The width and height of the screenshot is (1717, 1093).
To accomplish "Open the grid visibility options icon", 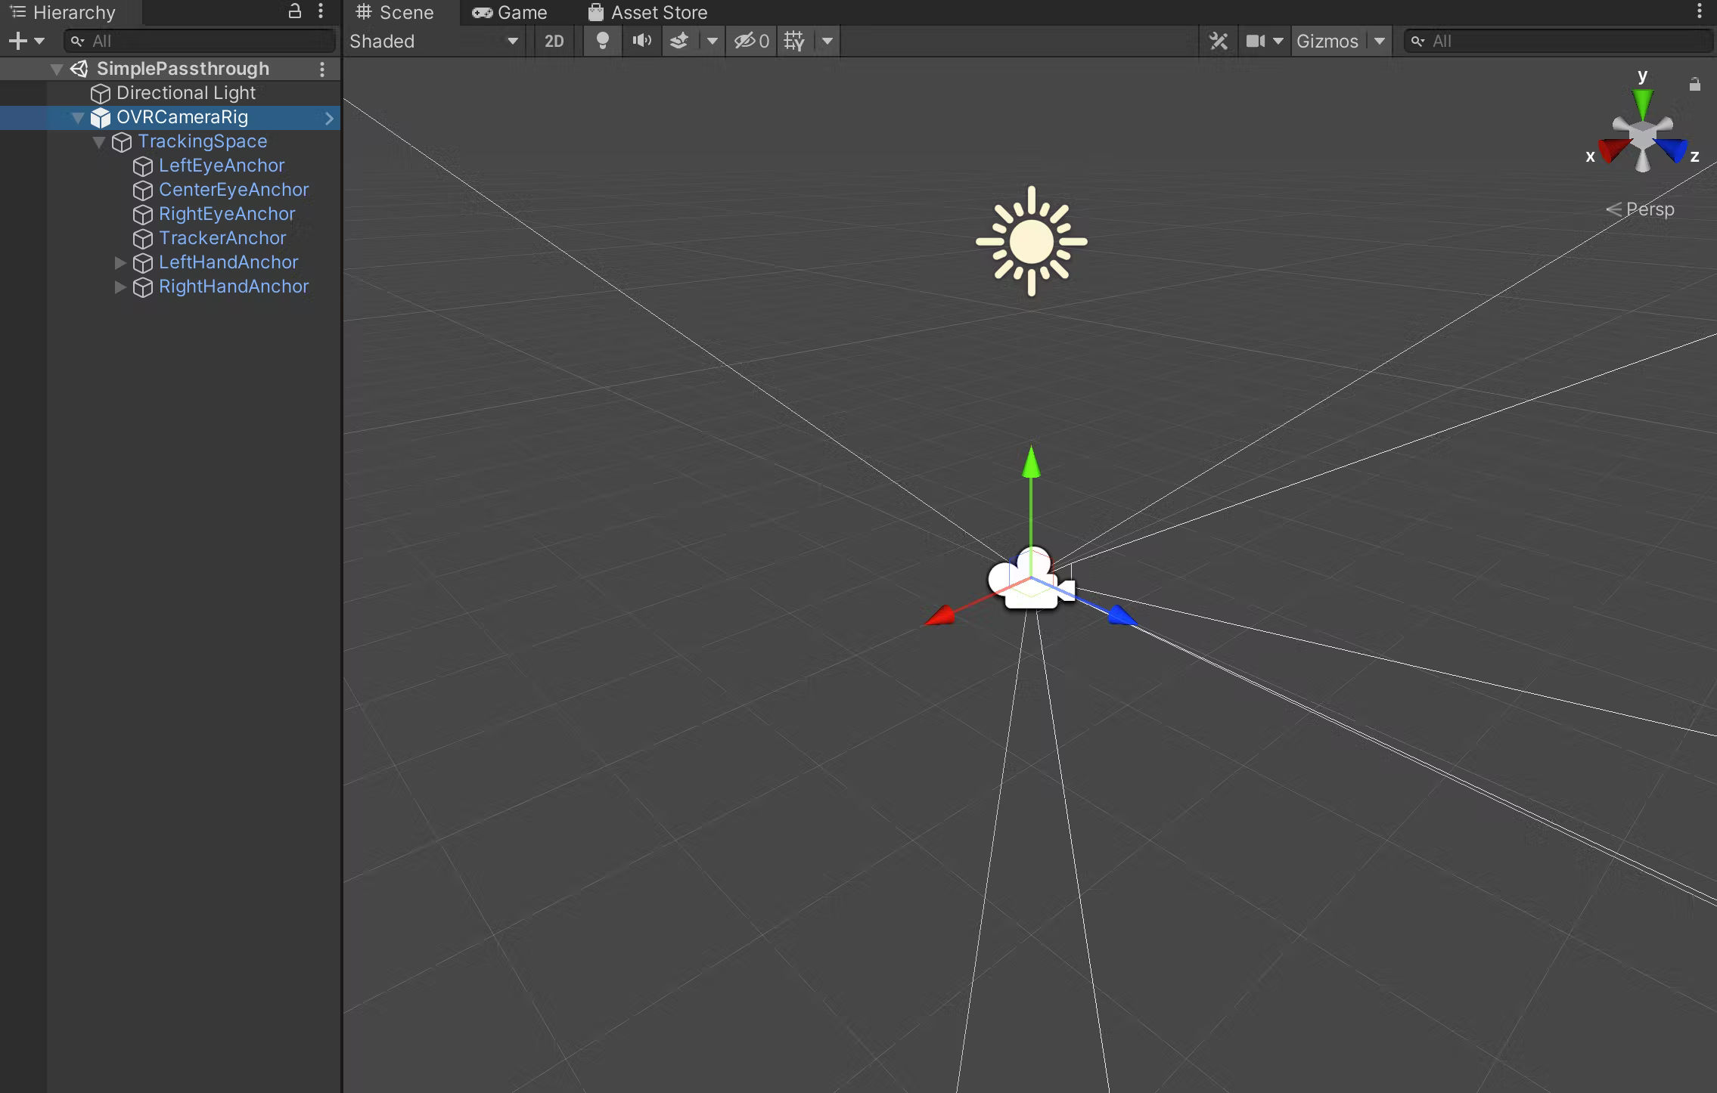I will tap(827, 41).
